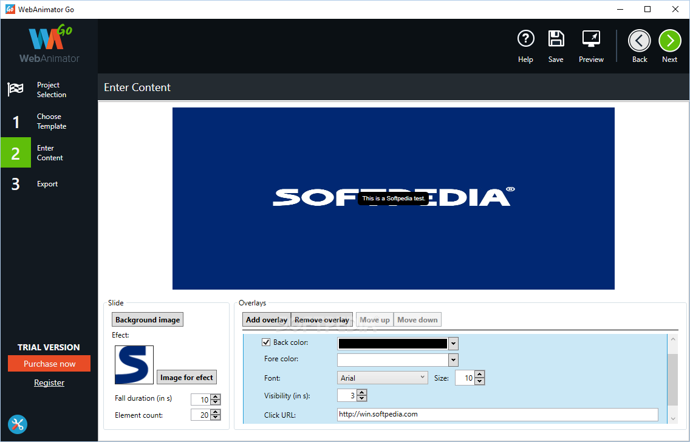Increase the font Size value
This screenshot has height=442, width=690.
480,375
